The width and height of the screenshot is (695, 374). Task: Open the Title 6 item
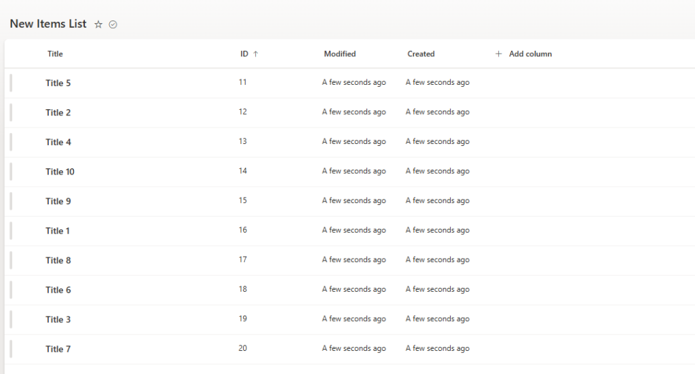coord(58,290)
